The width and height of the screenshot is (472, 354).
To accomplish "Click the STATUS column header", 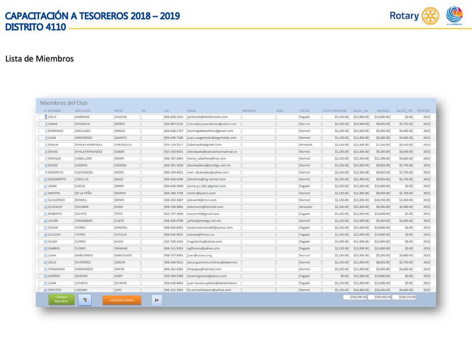I will click(304, 111).
